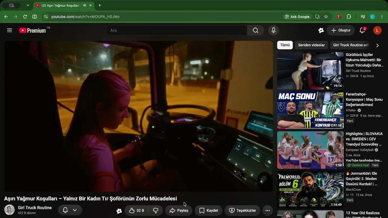Click the Teşekkürler thanks button
This screenshot has height=218, width=388.
coord(242,210)
